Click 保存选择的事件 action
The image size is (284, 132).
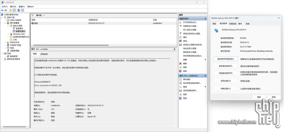pyautogui.click(x=190, y=90)
